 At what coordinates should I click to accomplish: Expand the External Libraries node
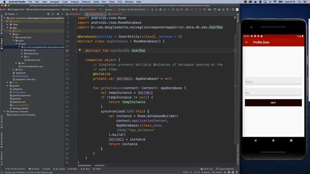pyautogui.click(x=4, y=112)
